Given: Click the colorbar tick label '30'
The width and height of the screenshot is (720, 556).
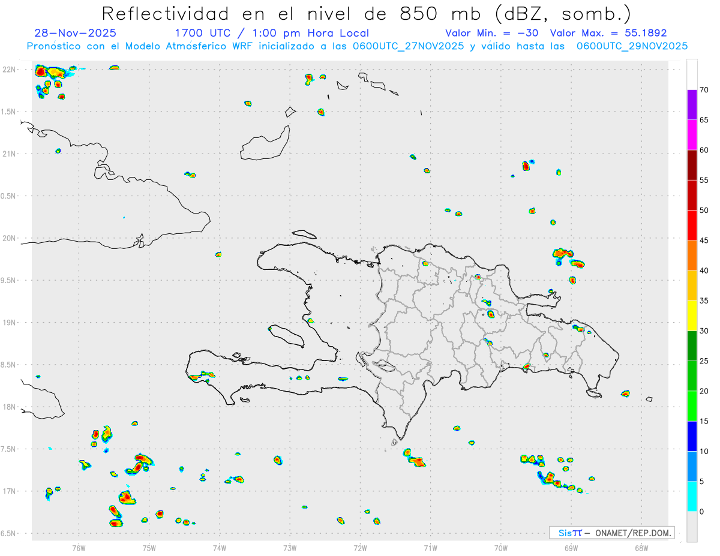Looking at the screenshot, I should click(704, 331).
